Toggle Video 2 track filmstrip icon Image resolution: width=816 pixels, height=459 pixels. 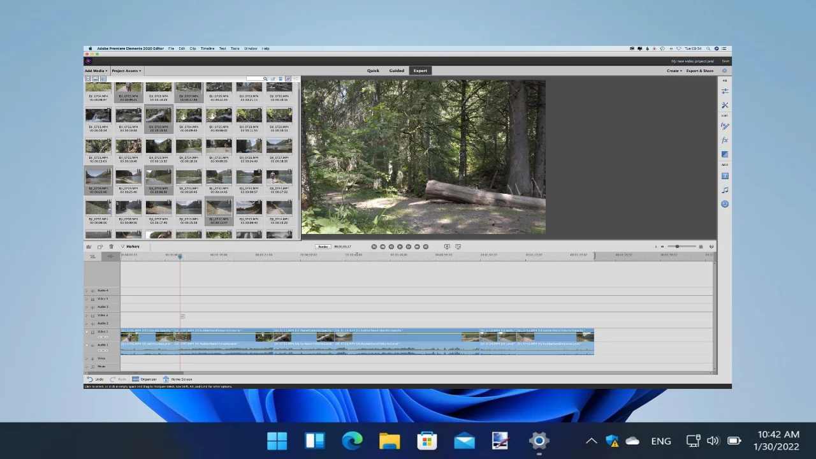pos(93,316)
